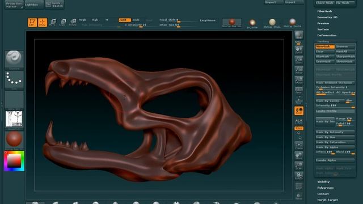Click the Create Alpha button
Image resolution: width=363 pixels, height=204 pixels.
pyautogui.click(x=335, y=160)
